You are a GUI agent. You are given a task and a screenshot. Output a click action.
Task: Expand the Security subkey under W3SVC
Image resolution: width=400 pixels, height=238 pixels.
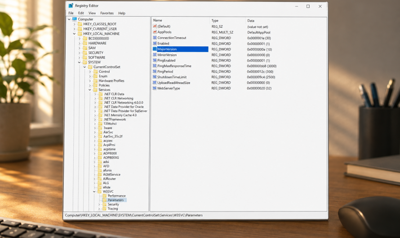pos(99,204)
